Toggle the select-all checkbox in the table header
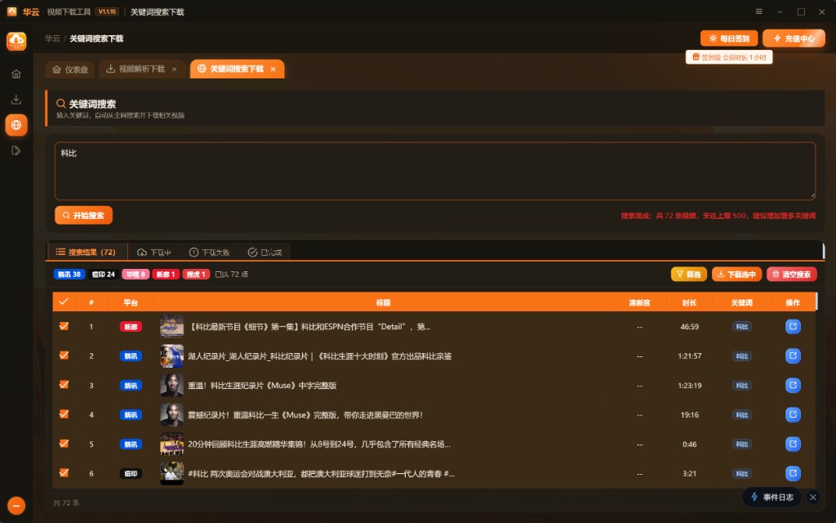Viewport: 836px width, 523px height. click(64, 302)
